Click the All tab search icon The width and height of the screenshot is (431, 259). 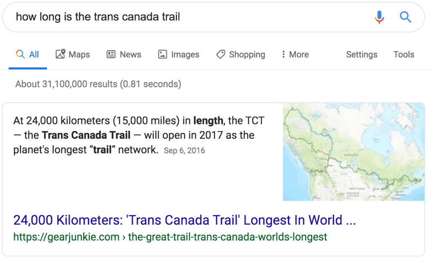pyautogui.click(x=19, y=54)
